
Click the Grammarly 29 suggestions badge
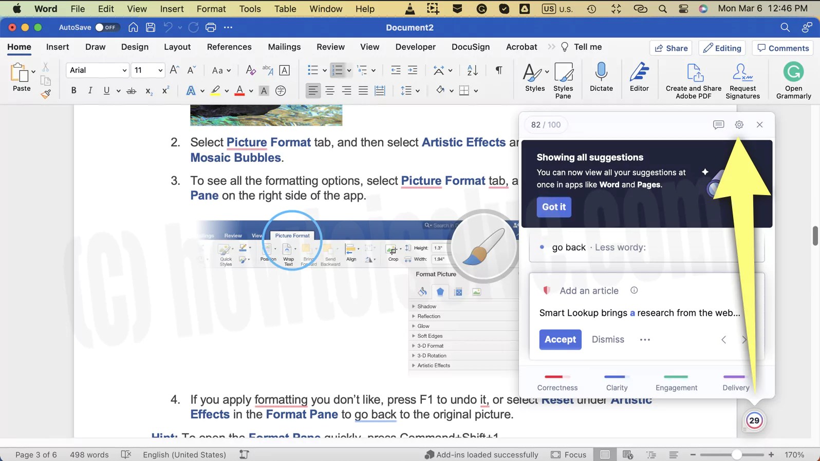pos(754,420)
